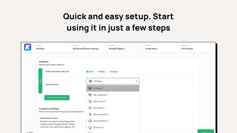Screen dimensions: 237x133
Task: Click SHOW POPUP AFTER label
Action: click(x=49, y=119)
